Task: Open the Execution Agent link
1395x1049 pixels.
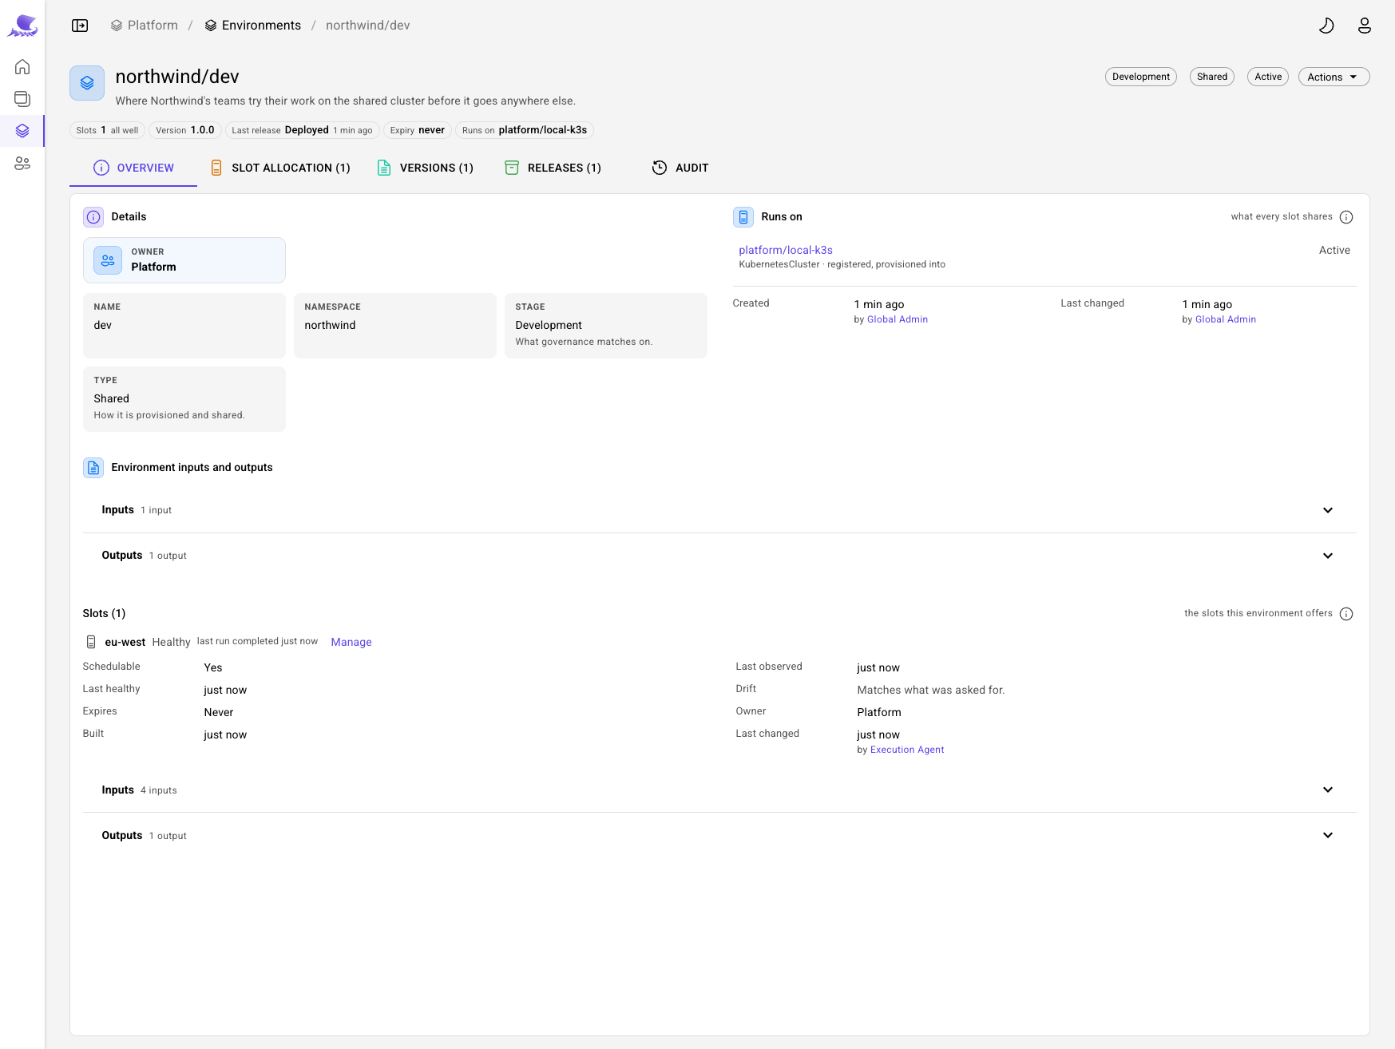Action: point(907,750)
